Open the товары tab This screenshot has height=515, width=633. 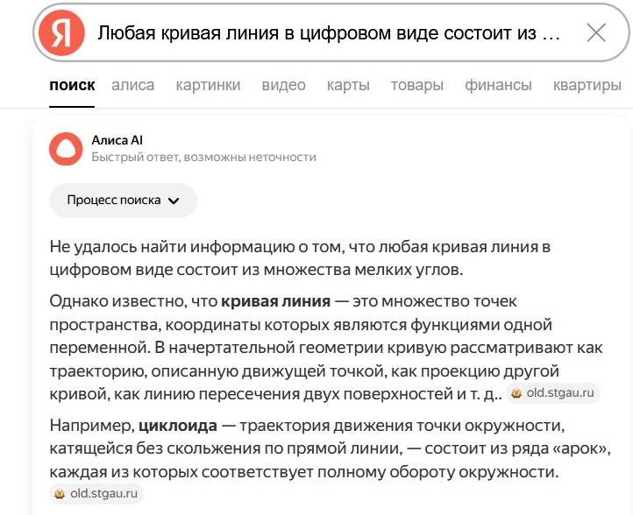coord(416,85)
